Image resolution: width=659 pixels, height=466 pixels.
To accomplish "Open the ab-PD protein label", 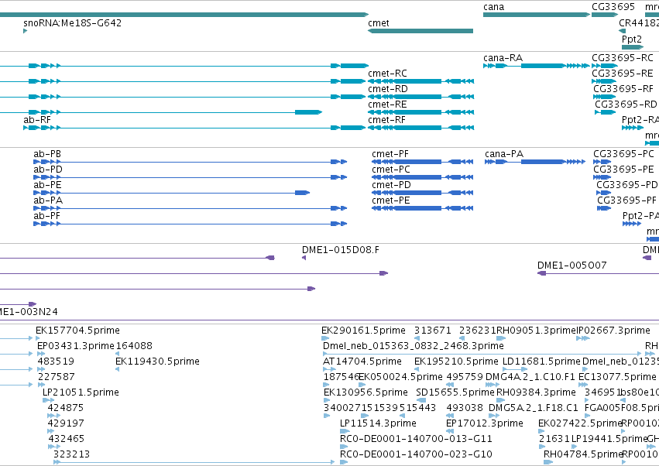I will (x=48, y=170).
